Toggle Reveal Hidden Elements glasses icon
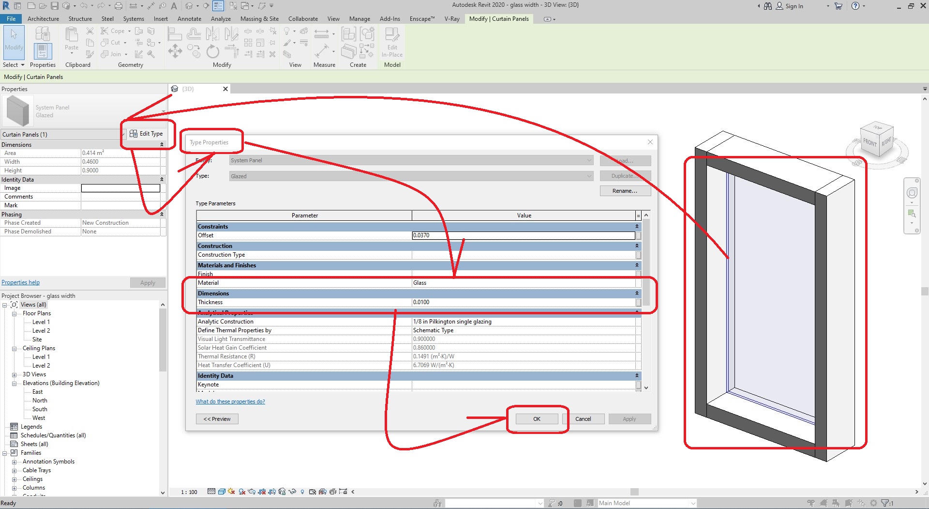 (292, 492)
